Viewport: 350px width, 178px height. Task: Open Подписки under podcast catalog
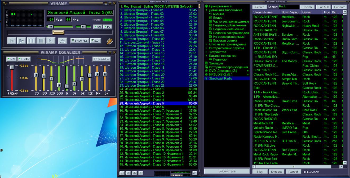tap(220, 60)
